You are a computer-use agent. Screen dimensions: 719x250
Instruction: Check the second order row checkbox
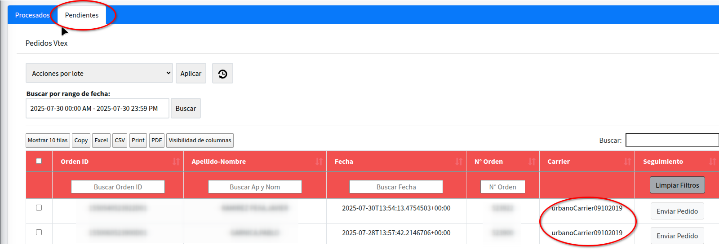click(x=39, y=232)
